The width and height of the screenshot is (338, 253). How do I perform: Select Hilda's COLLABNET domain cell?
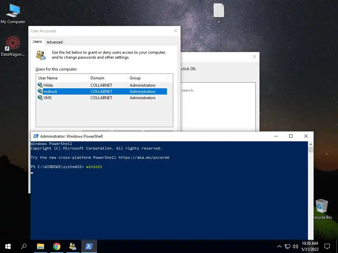pyautogui.click(x=101, y=85)
